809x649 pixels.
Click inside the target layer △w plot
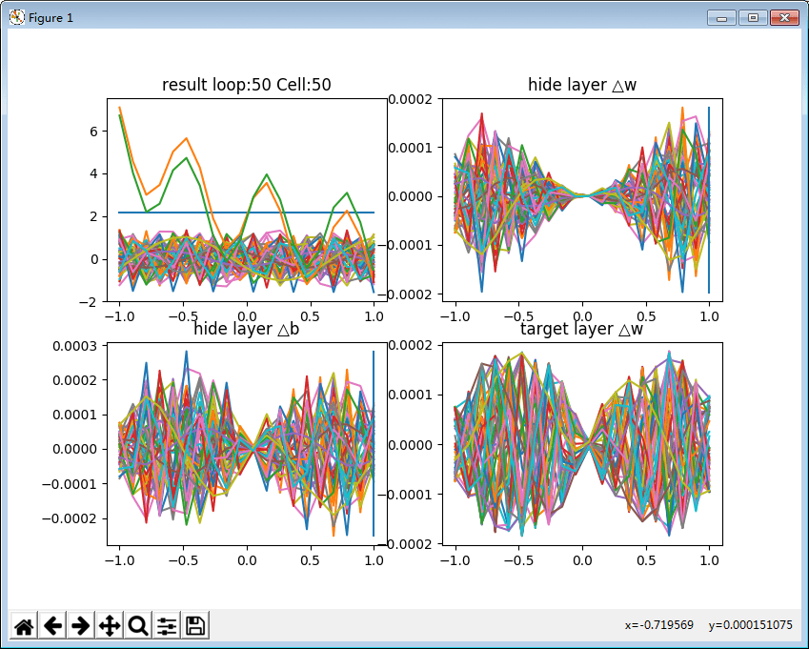point(582,444)
